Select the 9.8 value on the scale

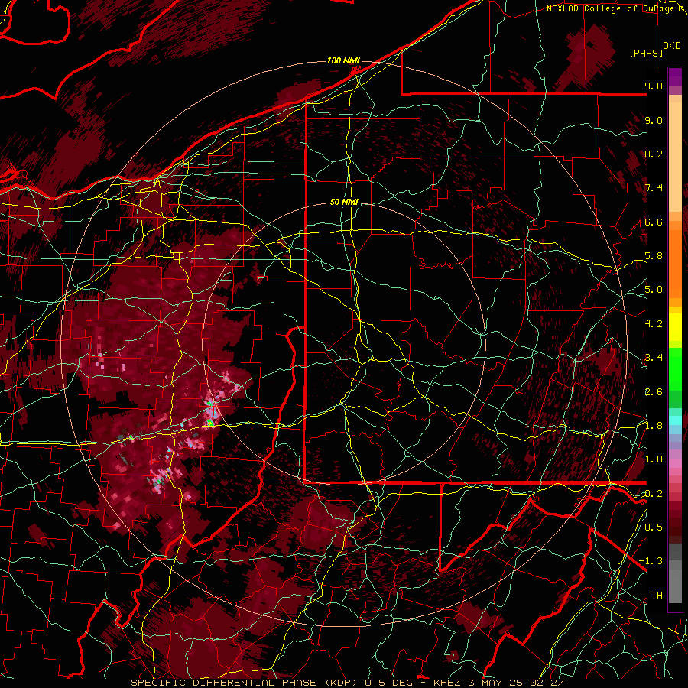pyautogui.click(x=654, y=86)
